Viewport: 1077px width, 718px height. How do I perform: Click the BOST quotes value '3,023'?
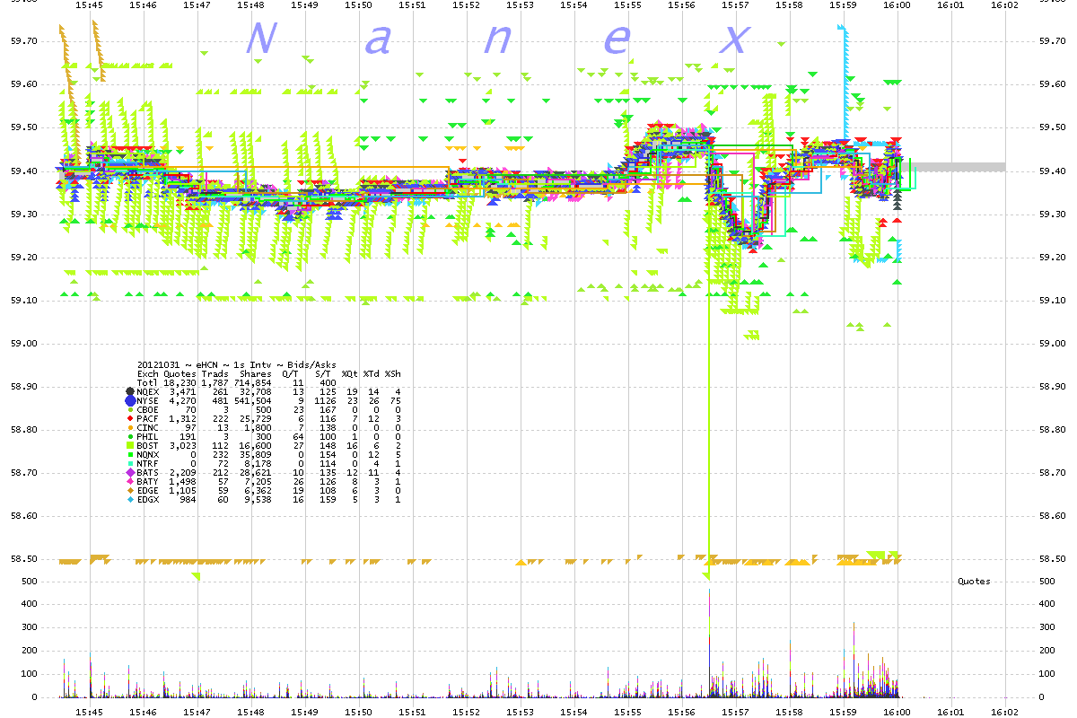pos(183,445)
